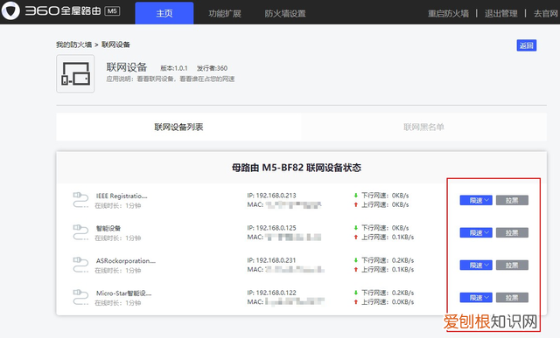Click 下行网速: 0.2KB/s for ASRockorporation
This screenshot has height=338, width=560.
tap(388, 260)
